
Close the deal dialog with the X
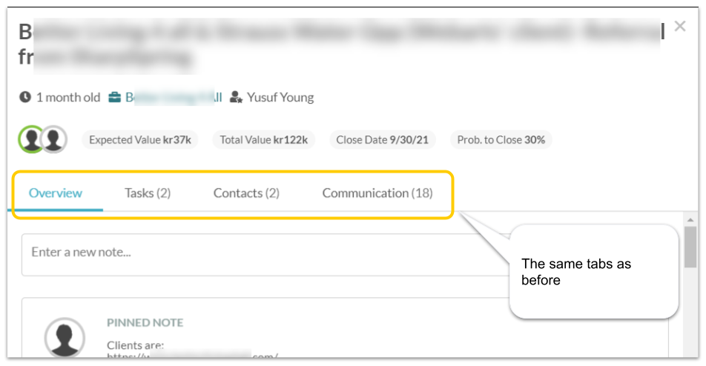(x=680, y=26)
